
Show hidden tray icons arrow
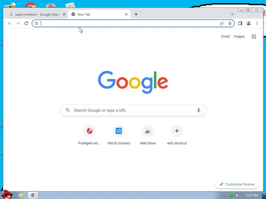click(x=225, y=195)
